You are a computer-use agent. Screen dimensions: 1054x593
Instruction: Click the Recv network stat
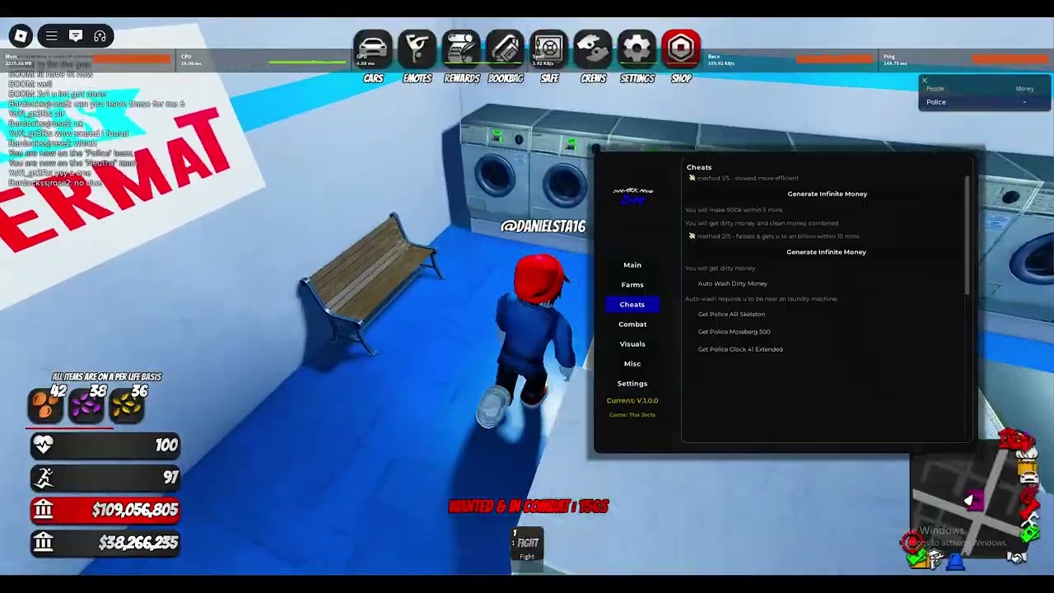click(x=789, y=59)
